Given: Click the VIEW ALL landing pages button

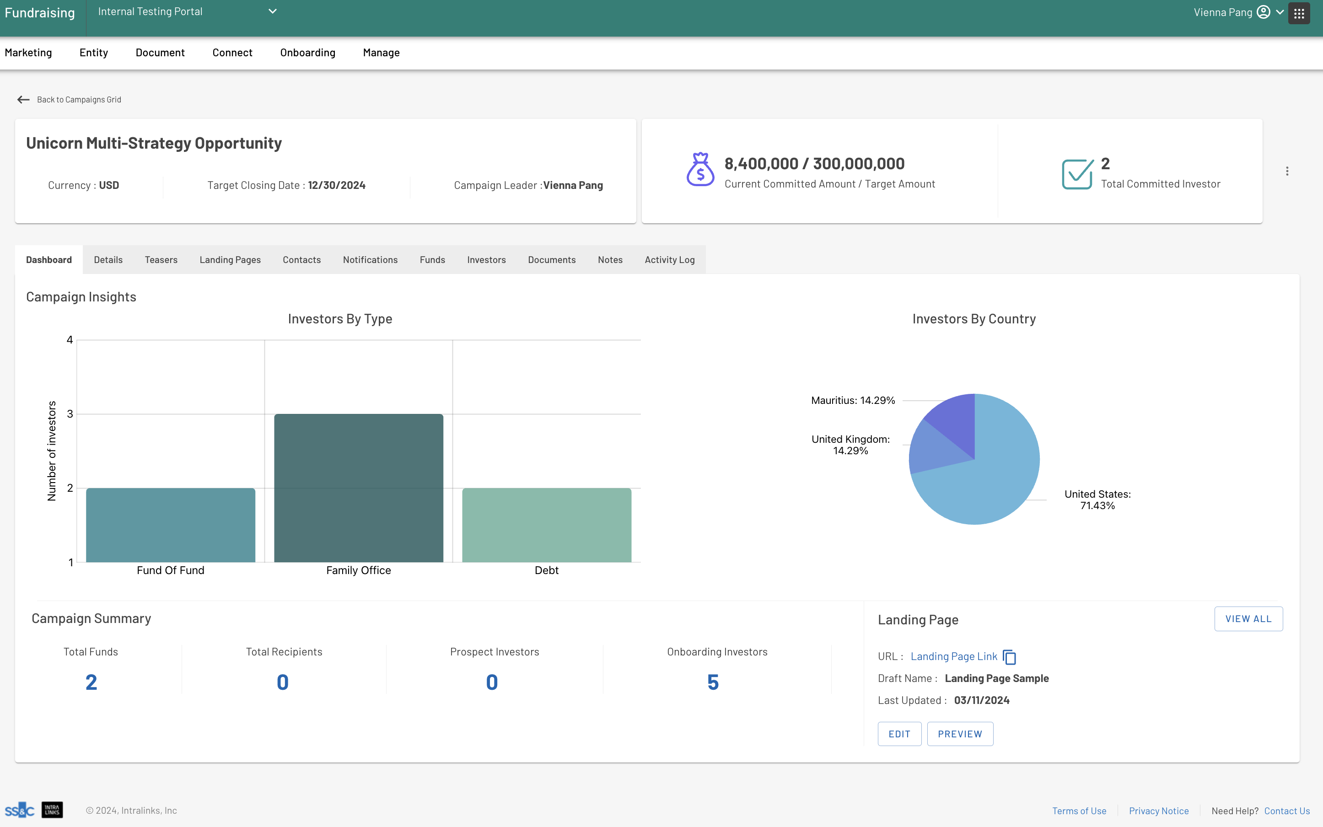Looking at the screenshot, I should 1248,618.
